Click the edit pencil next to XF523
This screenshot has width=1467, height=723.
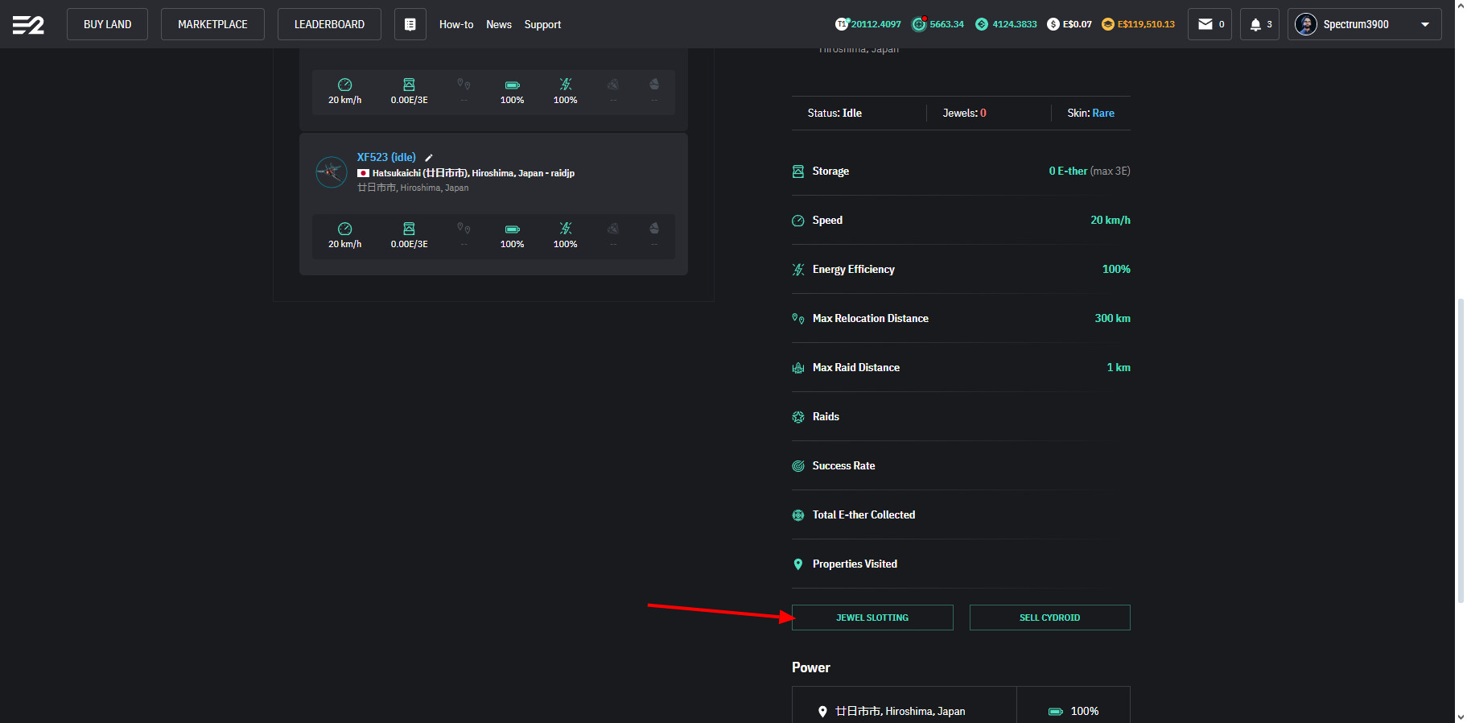tap(429, 158)
